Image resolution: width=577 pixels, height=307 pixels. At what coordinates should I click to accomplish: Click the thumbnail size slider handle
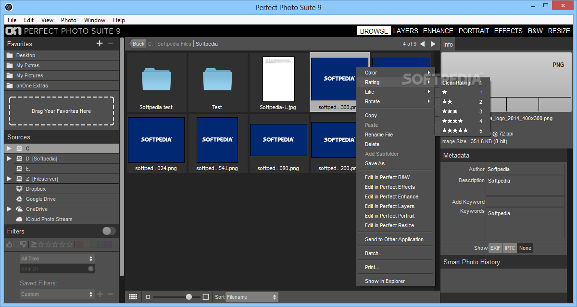tap(189, 297)
